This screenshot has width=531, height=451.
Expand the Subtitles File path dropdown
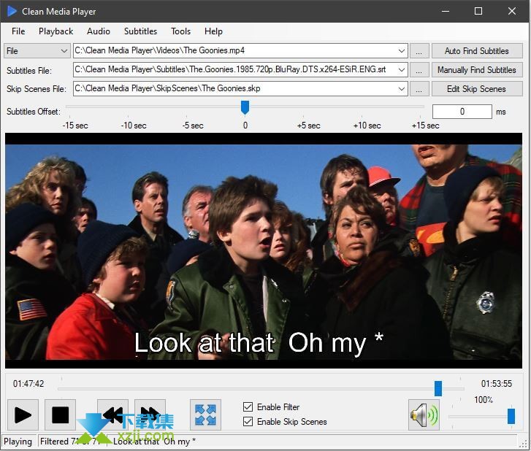coord(401,70)
